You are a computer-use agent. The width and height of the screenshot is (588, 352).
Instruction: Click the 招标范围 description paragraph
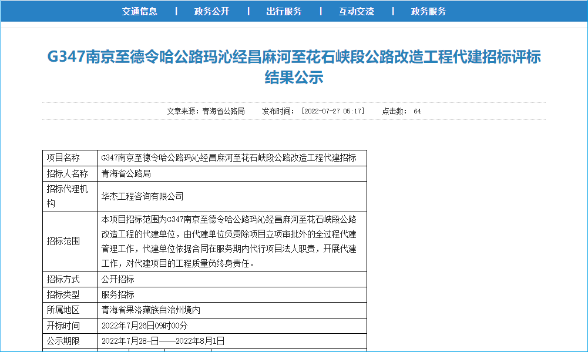(229, 242)
